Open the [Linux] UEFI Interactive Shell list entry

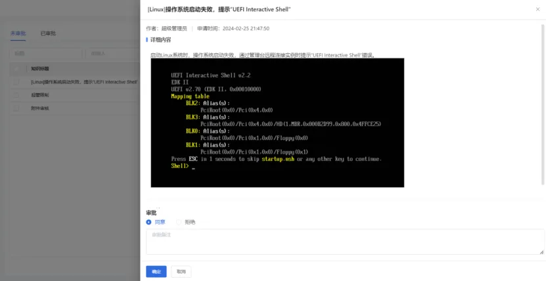tap(84, 82)
